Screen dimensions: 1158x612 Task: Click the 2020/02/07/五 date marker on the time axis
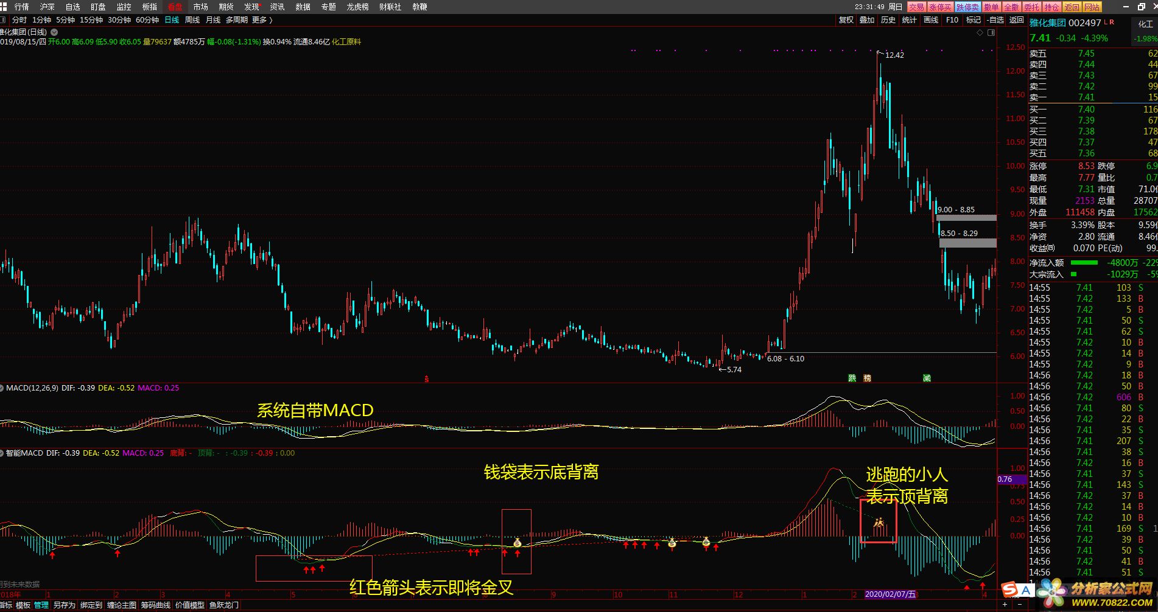click(891, 594)
